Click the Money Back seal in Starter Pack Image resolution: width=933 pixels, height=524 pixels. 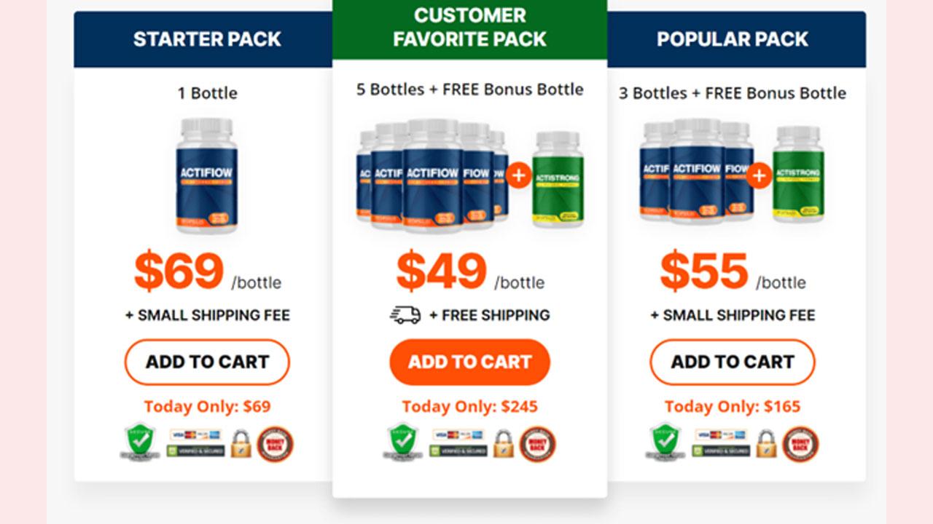click(276, 445)
